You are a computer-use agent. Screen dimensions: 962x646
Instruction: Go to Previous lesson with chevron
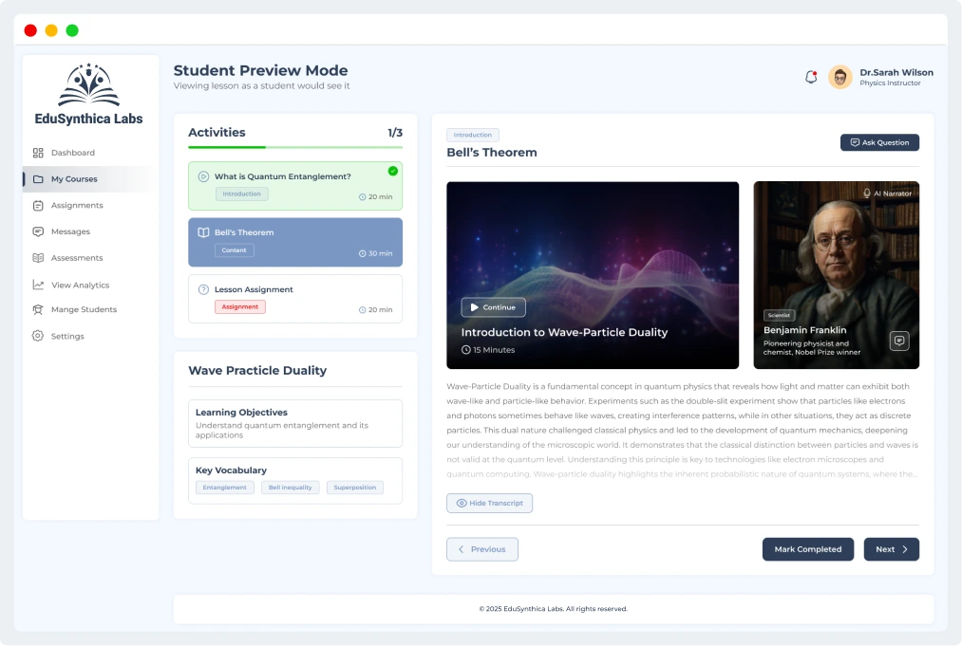tap(482, 549)
